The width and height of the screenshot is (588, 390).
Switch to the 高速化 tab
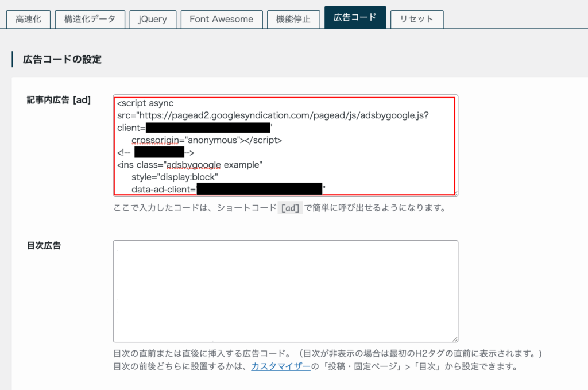[28, 19]
